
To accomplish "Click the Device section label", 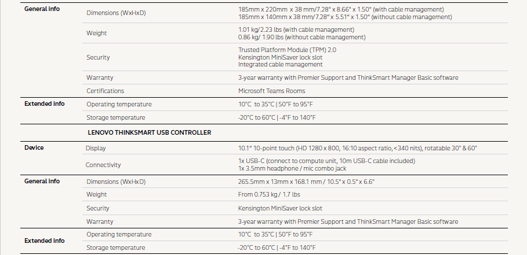I will pos(34,147).
